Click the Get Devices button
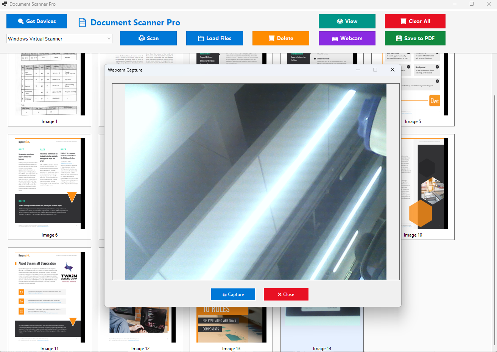Viewport: 497px width, 352px height. (37, 21)
